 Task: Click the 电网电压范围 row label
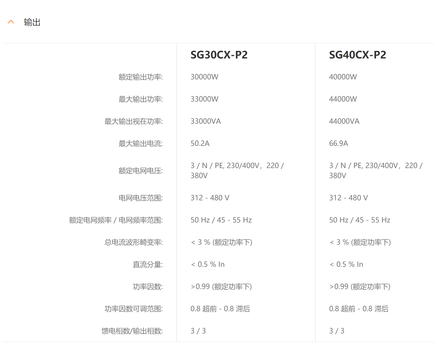coord(140,198)
